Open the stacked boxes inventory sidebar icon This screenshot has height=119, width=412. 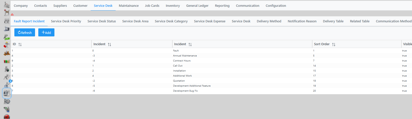click(x=7, y=53)
